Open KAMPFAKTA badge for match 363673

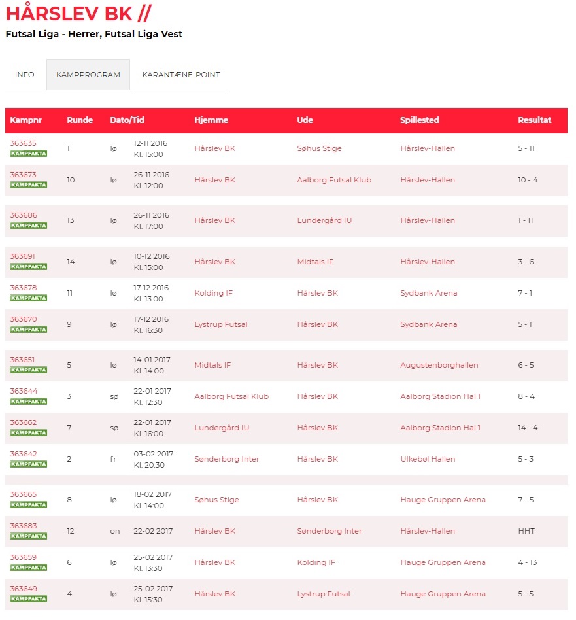pos(28,185)
